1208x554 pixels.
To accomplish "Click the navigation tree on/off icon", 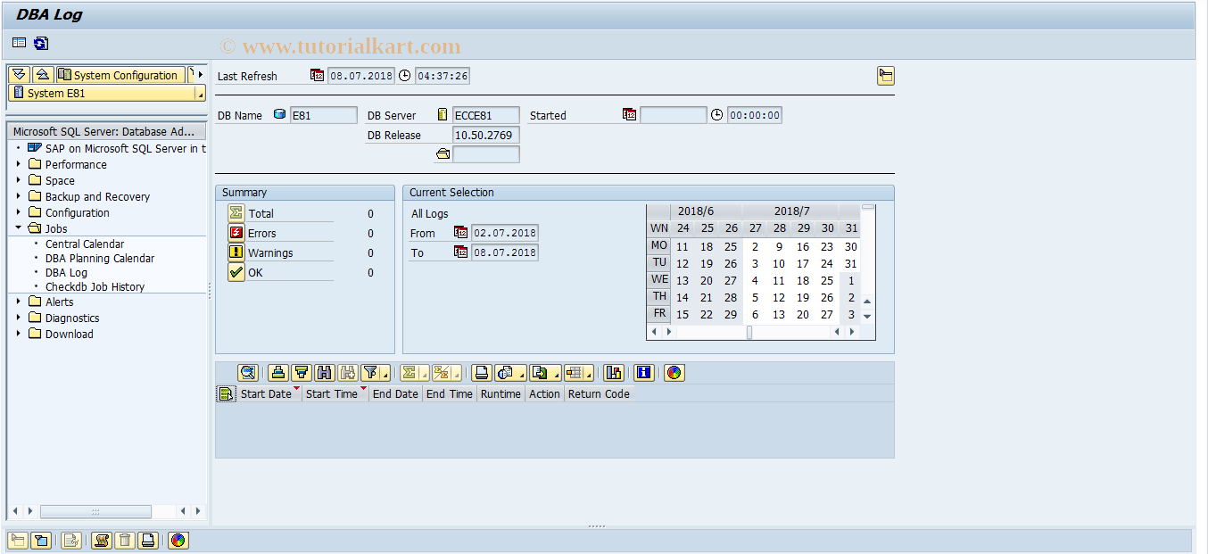I will tap(19, 43).
